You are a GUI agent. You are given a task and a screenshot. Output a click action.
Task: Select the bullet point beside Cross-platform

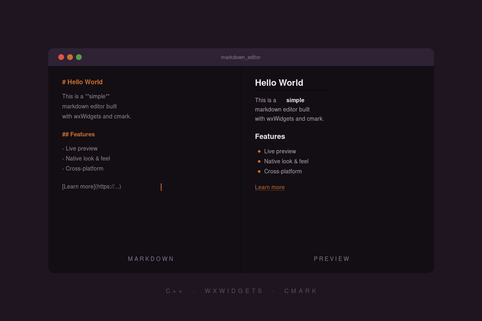[x=259, y=171]
